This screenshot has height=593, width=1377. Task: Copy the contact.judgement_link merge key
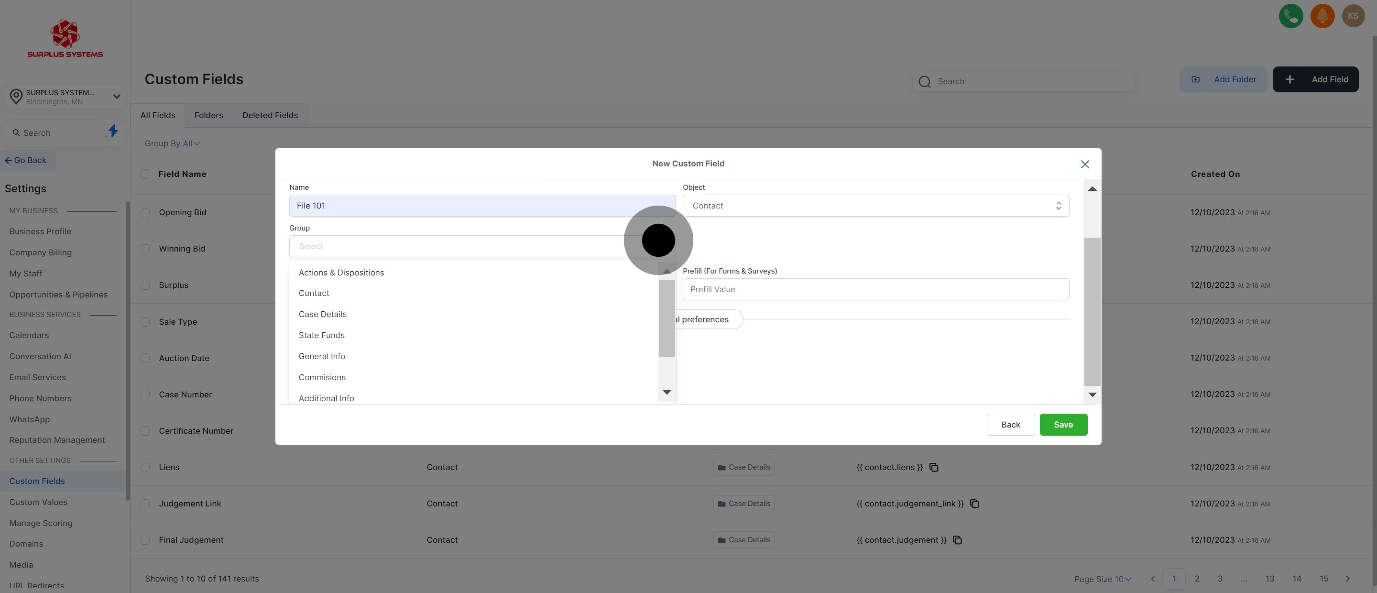[x=974, y=504]
